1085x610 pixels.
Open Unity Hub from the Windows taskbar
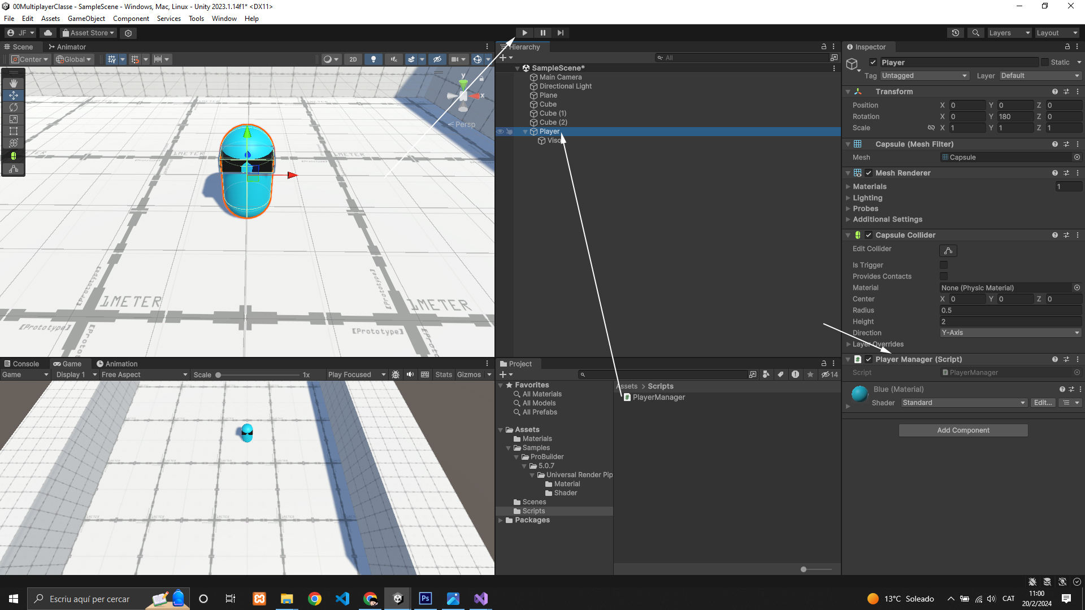(398, 599)
